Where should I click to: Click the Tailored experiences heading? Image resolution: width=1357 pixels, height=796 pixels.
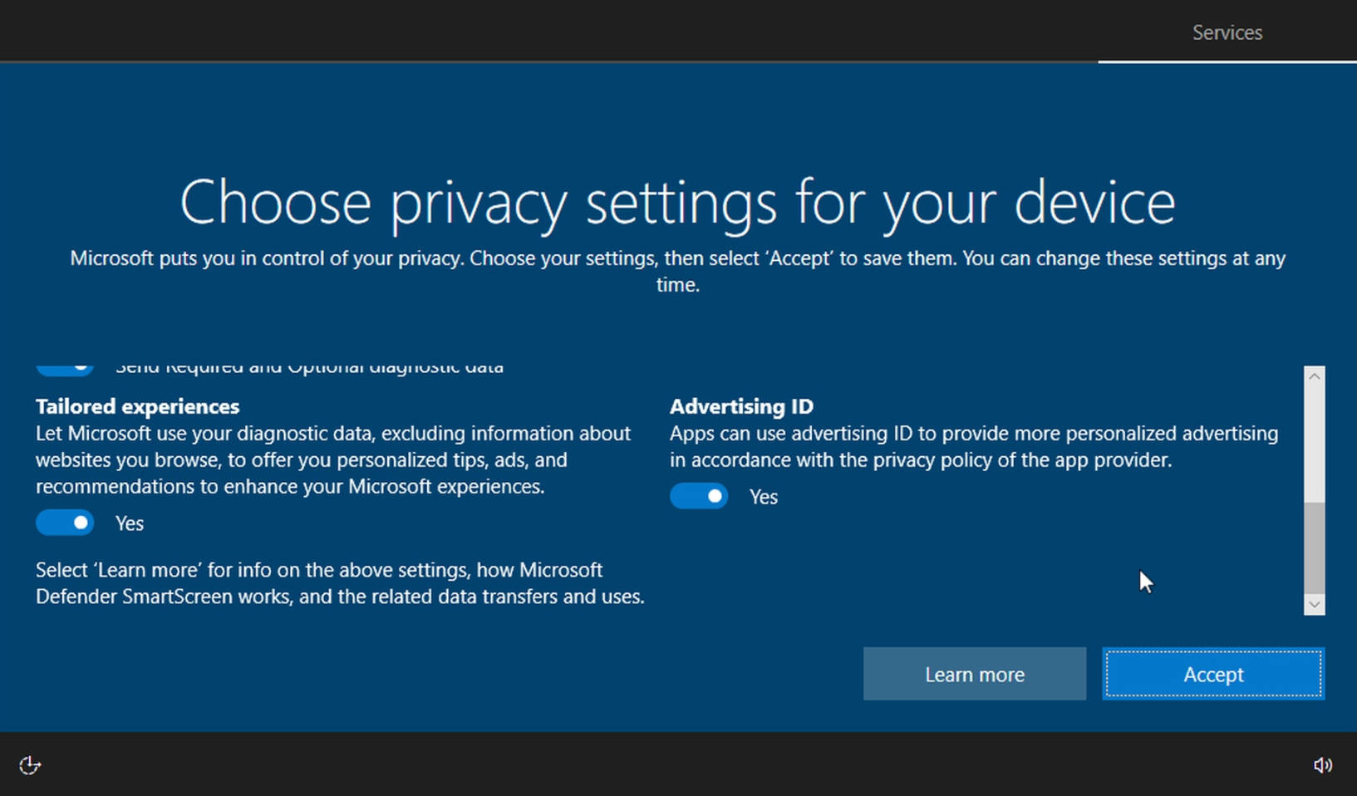pos(137,406)
